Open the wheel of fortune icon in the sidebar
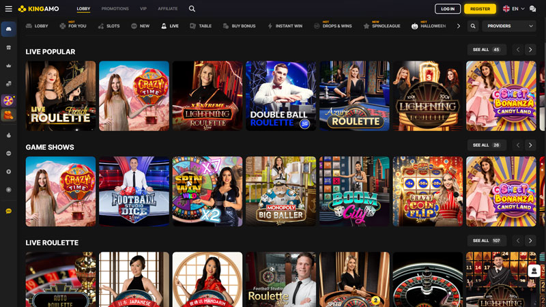Image resolution: width=546 pixels, height=307 pixels. tap(9, 101)
